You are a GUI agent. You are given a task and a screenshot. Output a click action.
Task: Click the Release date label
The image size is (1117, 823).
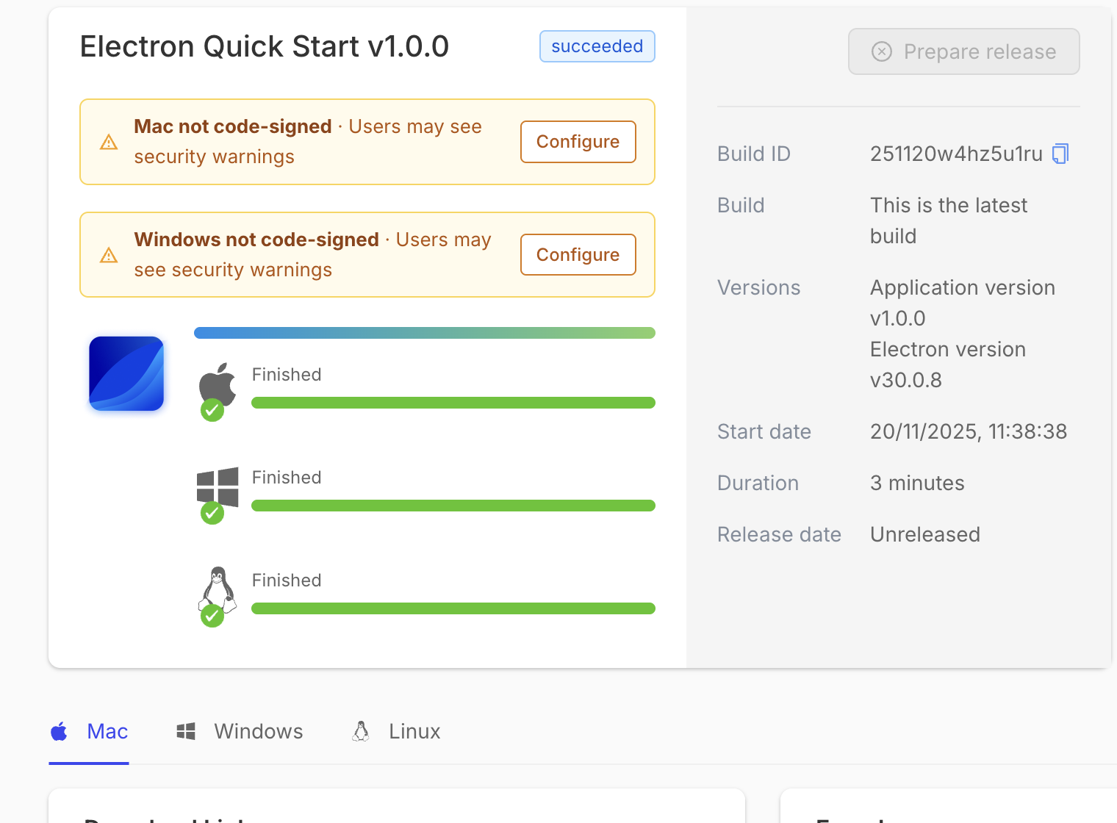tap(779, 534)
